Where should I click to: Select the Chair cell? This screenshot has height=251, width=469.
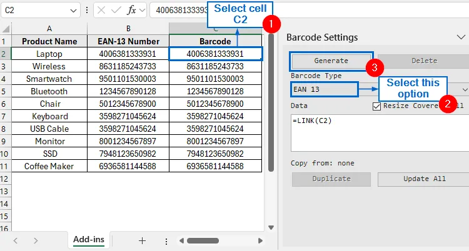pyautogui.click(x=49, y=104)
